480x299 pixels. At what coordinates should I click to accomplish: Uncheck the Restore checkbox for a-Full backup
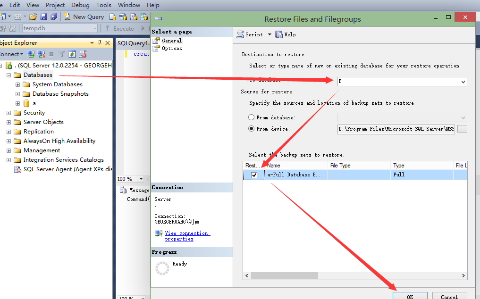(x=254, y=175)
